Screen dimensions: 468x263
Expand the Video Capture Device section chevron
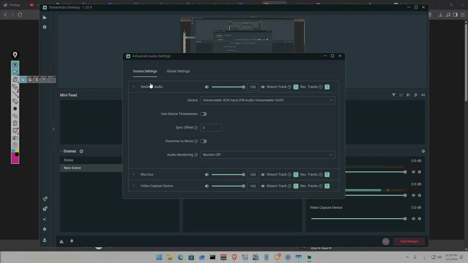(x=134, y=186)
